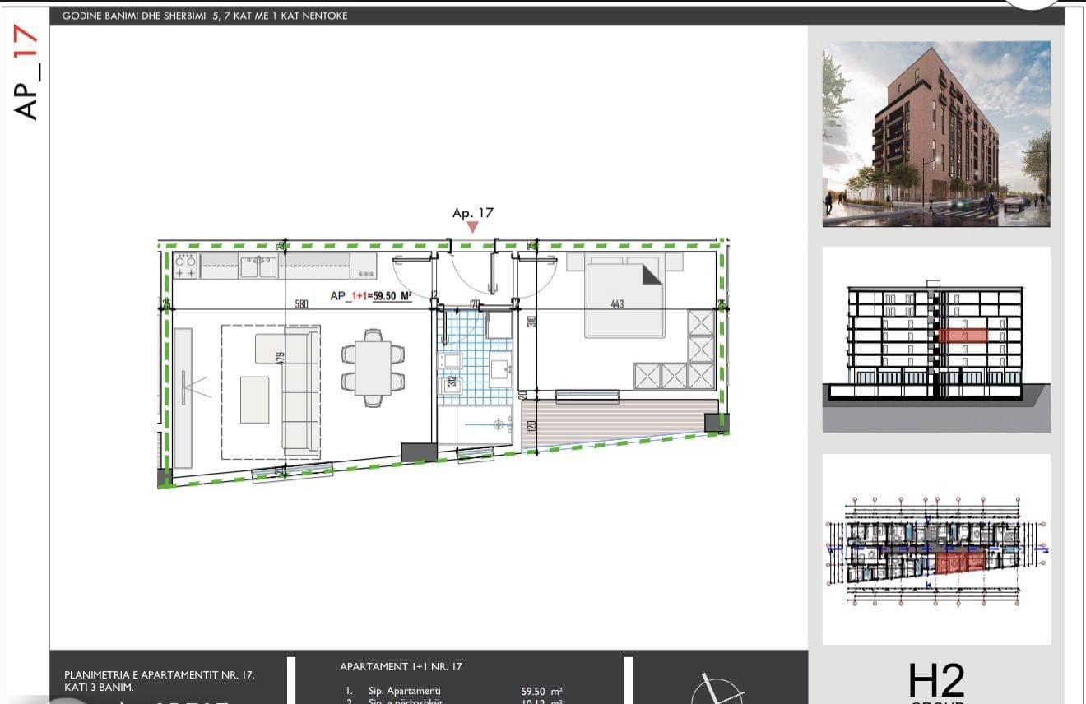Screen dimensions: 1086x704
Task: Select the stove burners on the kitchen counter
Action: pos(186,266)
